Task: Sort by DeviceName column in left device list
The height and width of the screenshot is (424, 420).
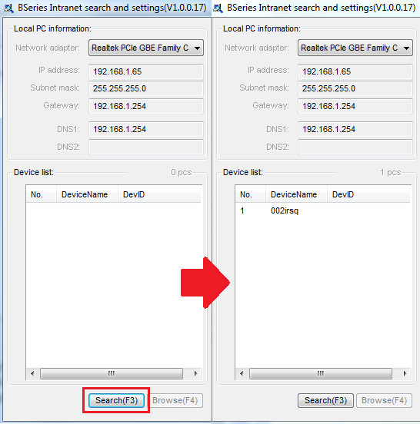Action: (87, 194)
